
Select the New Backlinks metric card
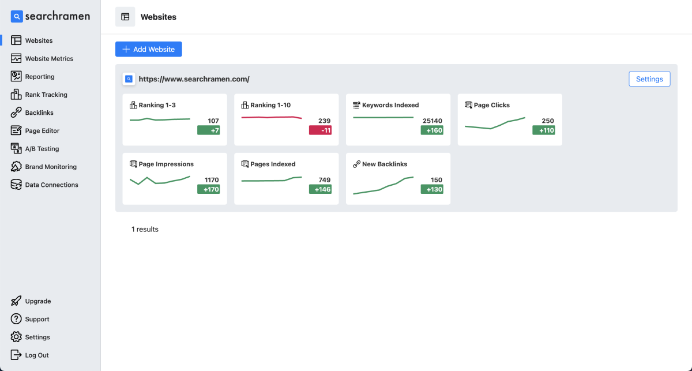pyautogui.click(x=398, y=178)
